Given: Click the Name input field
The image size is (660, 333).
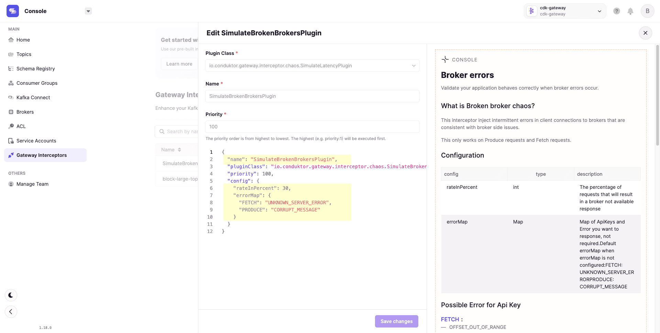Looking at the screenshot, I should click(312, 96).
